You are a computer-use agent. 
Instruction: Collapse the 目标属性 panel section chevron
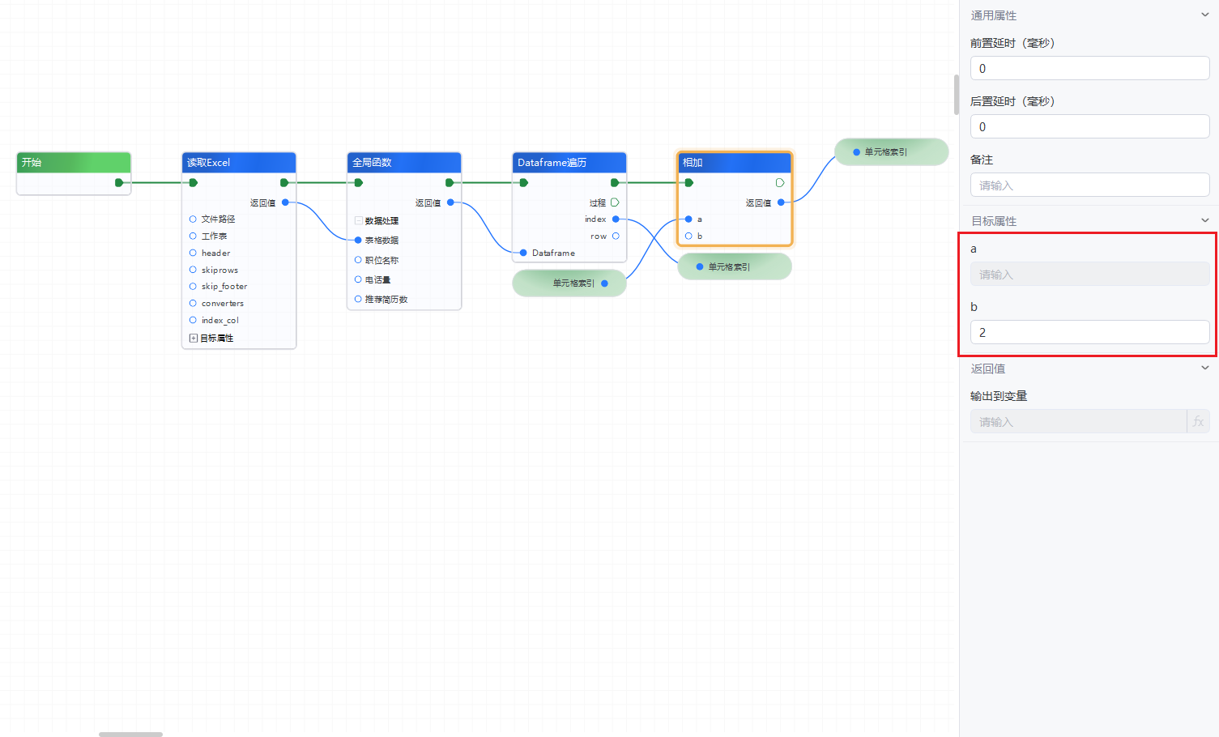[x=1205, y=220]
